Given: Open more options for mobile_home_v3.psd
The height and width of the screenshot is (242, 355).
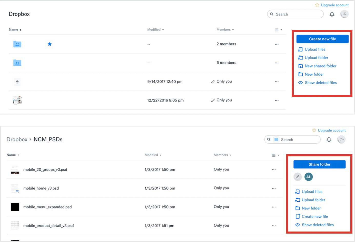Looking at the screenshot, I should pos(274,188).
